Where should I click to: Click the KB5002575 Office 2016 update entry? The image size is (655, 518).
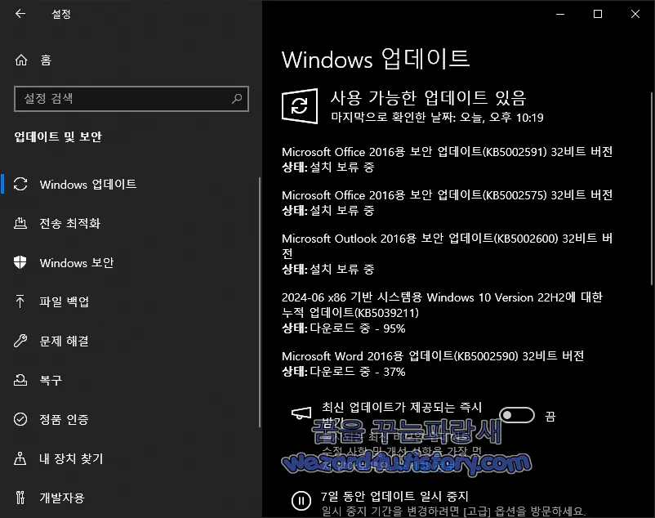point(447,203)
